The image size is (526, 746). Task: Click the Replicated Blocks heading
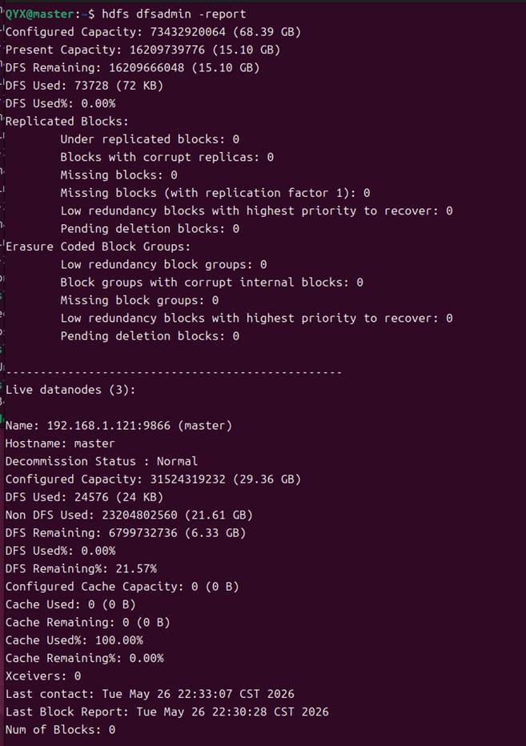pos(67,122)
